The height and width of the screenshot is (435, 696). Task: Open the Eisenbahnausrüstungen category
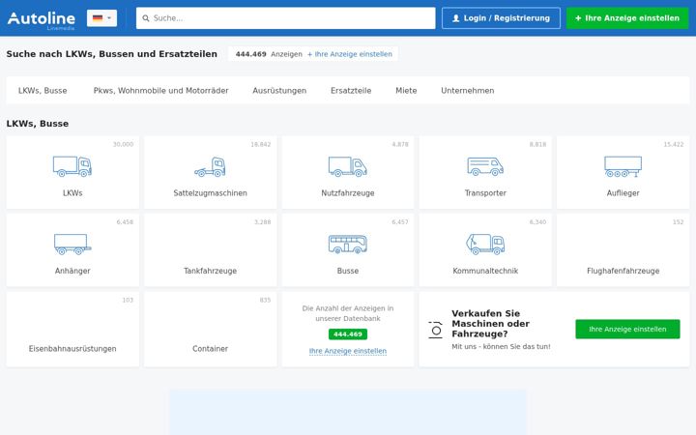click(x=72, y=349)
